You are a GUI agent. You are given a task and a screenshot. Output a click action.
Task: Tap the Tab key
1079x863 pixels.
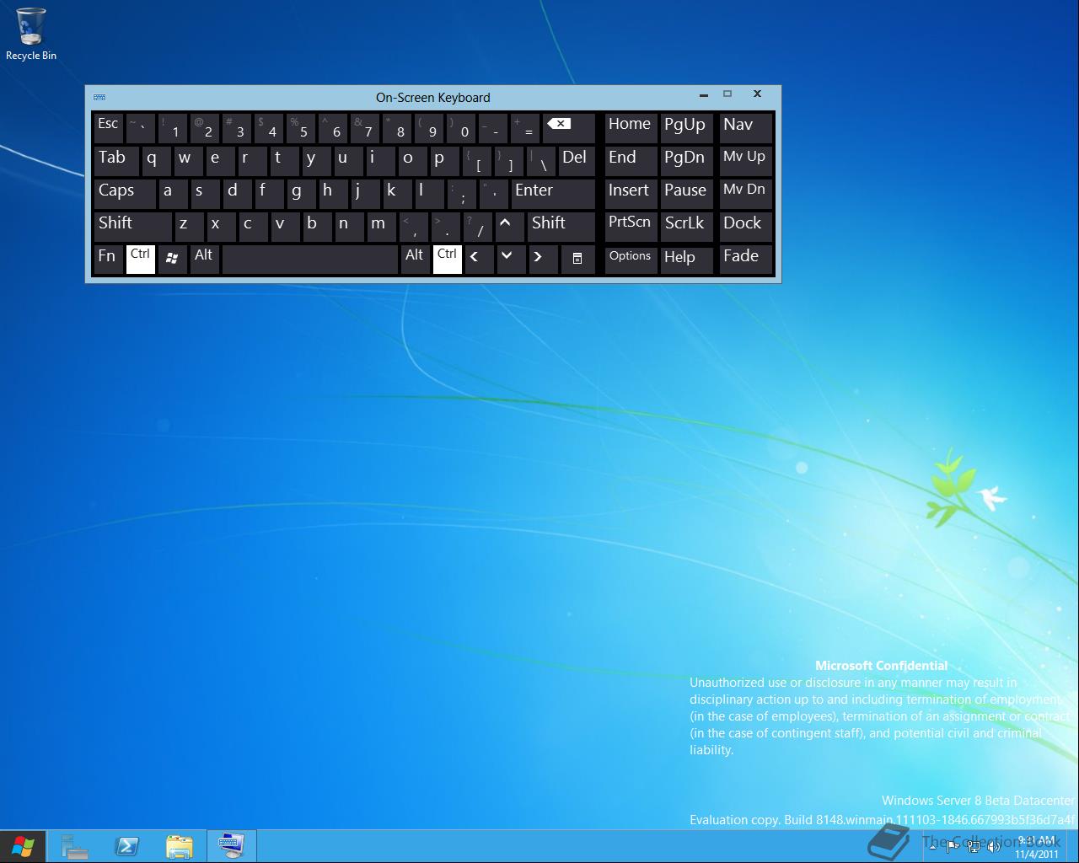[x=115, y=160]
